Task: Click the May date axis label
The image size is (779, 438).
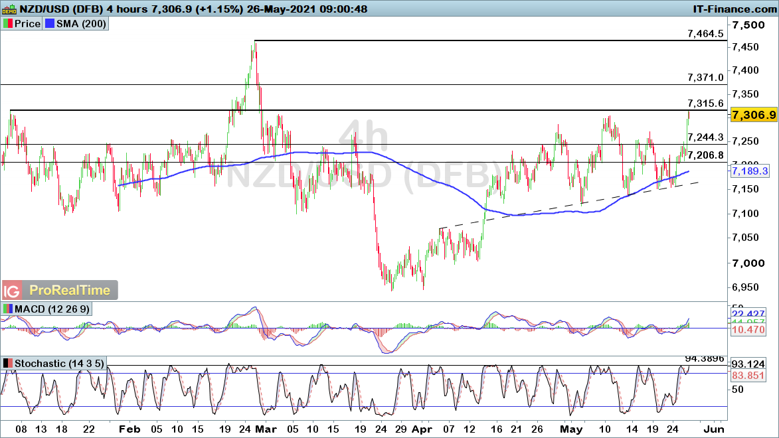Action: (571, 429)
